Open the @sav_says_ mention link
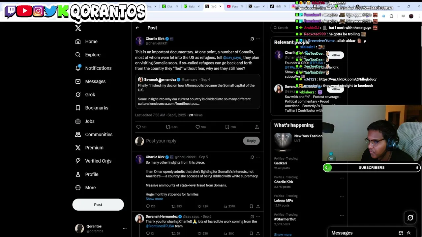The height and width of the screenshot is (237, 422). tap(232, 58)
